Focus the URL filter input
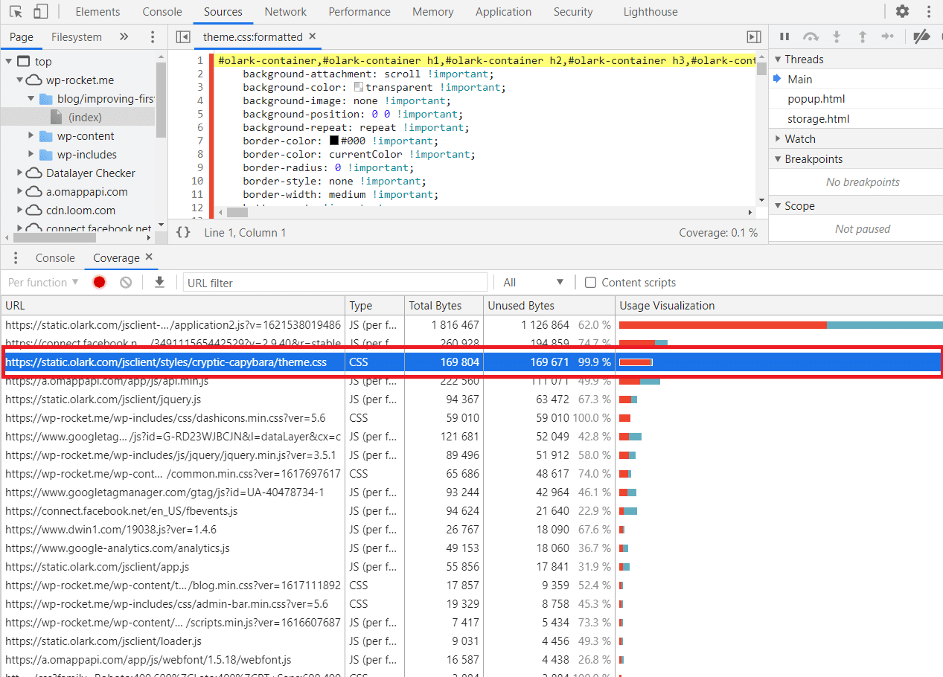Image resolution: width=943 pixels, height=677 pixels. pos(335,283)
